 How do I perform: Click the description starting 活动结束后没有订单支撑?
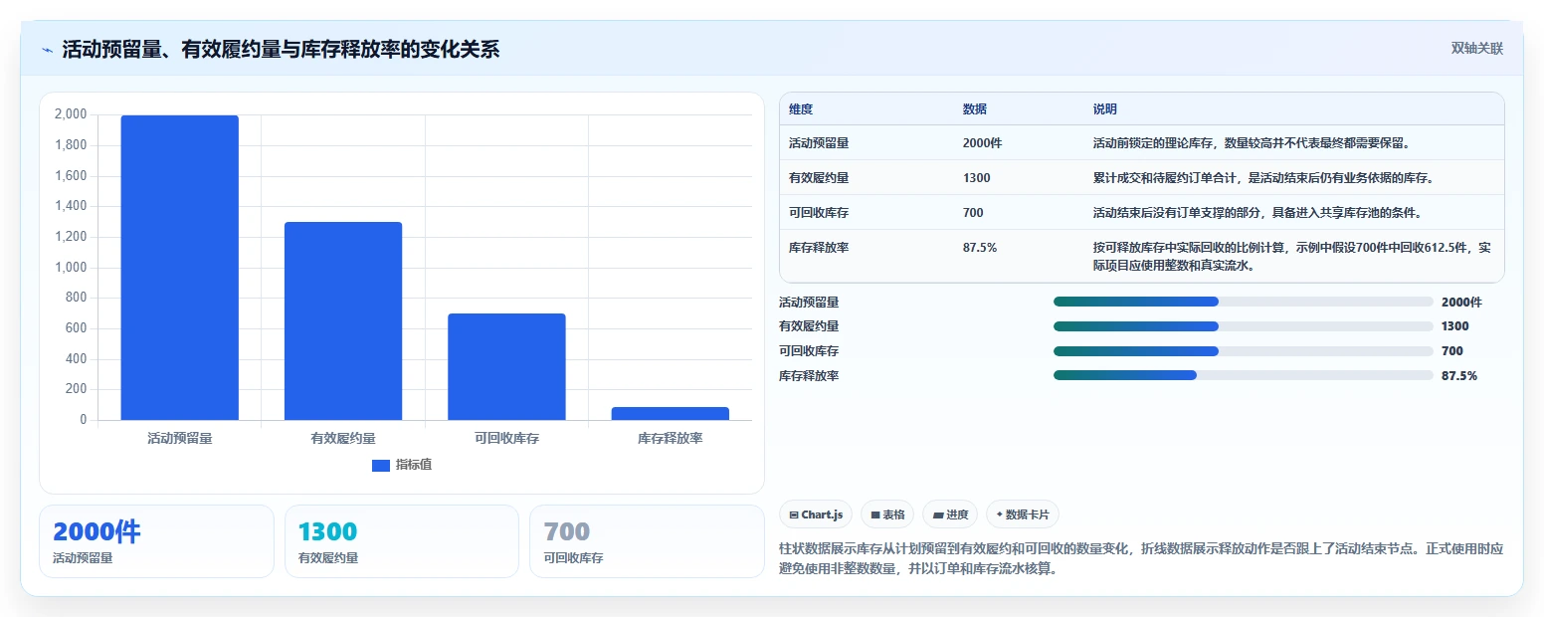[1256, 212]
